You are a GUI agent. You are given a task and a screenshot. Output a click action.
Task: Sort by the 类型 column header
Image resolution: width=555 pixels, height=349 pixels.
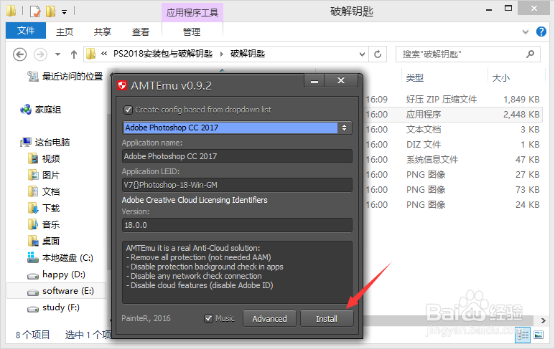[x=415, y=77]
